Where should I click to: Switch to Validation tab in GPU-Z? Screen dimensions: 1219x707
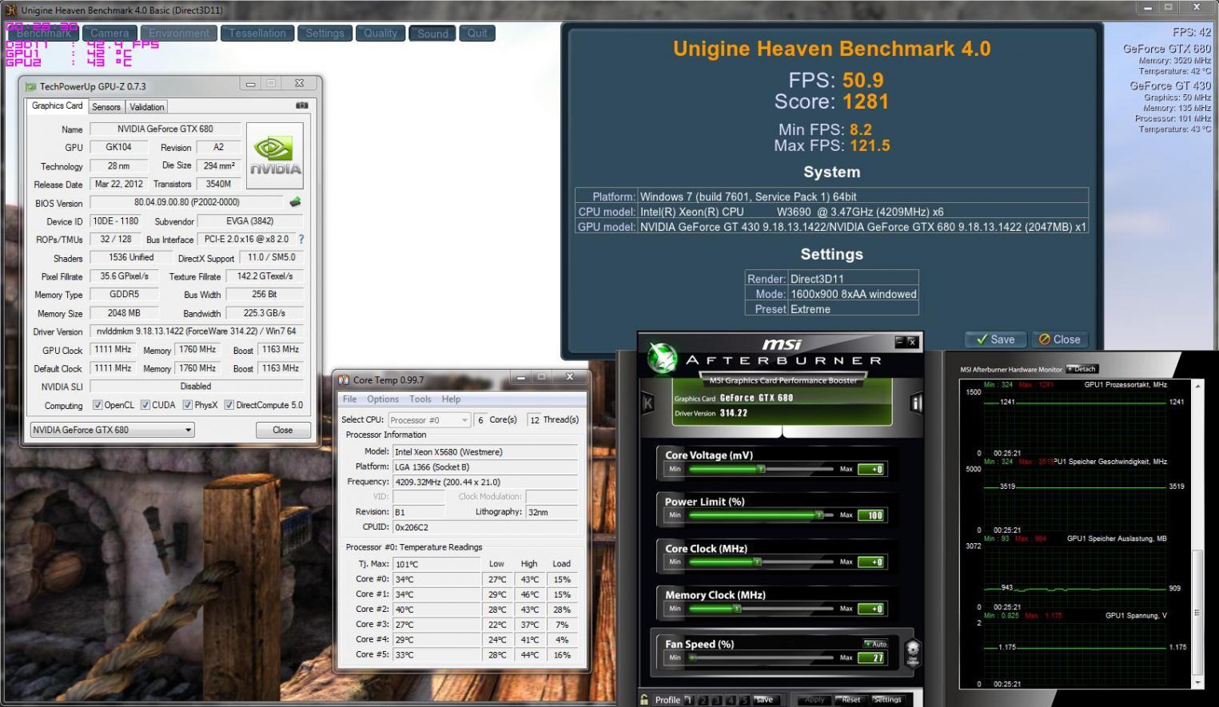pos(147,107)
